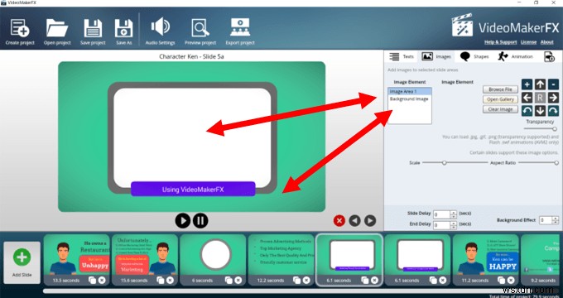The height and width of the screenshot is (298, 563).
Task: Delete the 15.6 seconds slide
Action: tap(171, 281)
